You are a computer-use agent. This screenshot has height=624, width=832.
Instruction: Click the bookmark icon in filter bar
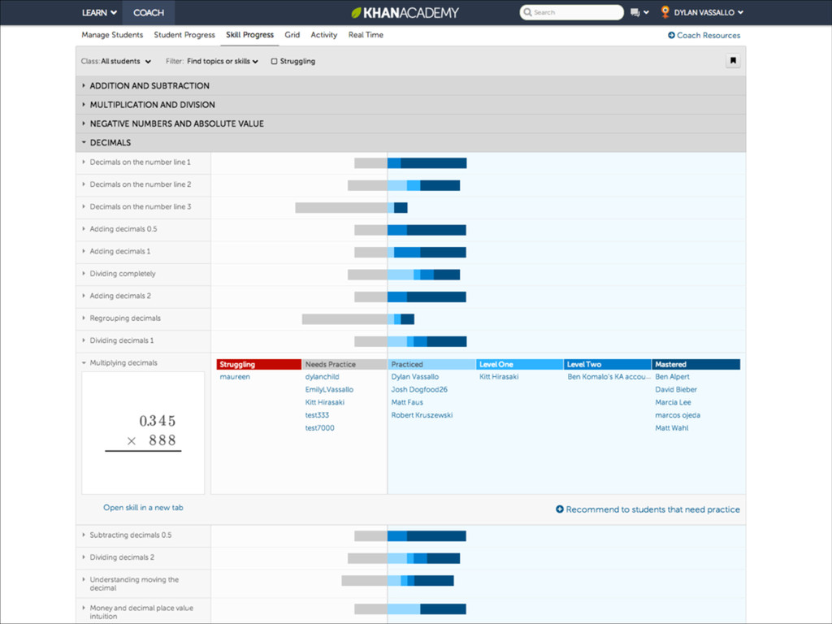point(733,60)
